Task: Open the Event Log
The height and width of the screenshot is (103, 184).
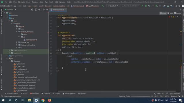Action: [x=159, y=94]
